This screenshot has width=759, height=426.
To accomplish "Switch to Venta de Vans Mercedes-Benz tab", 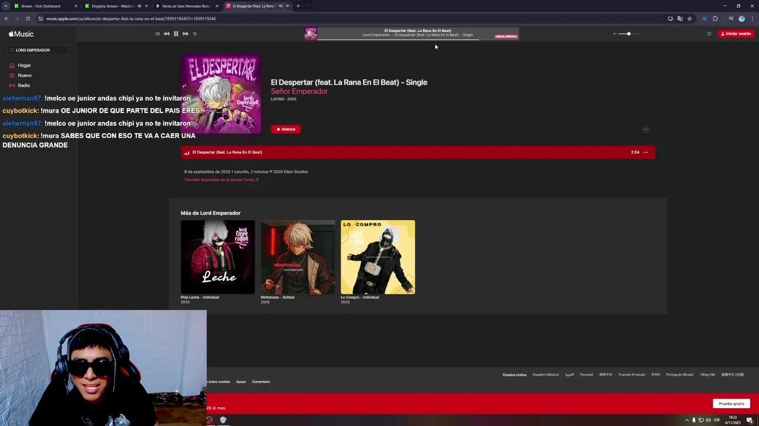I will coord(187,6).
